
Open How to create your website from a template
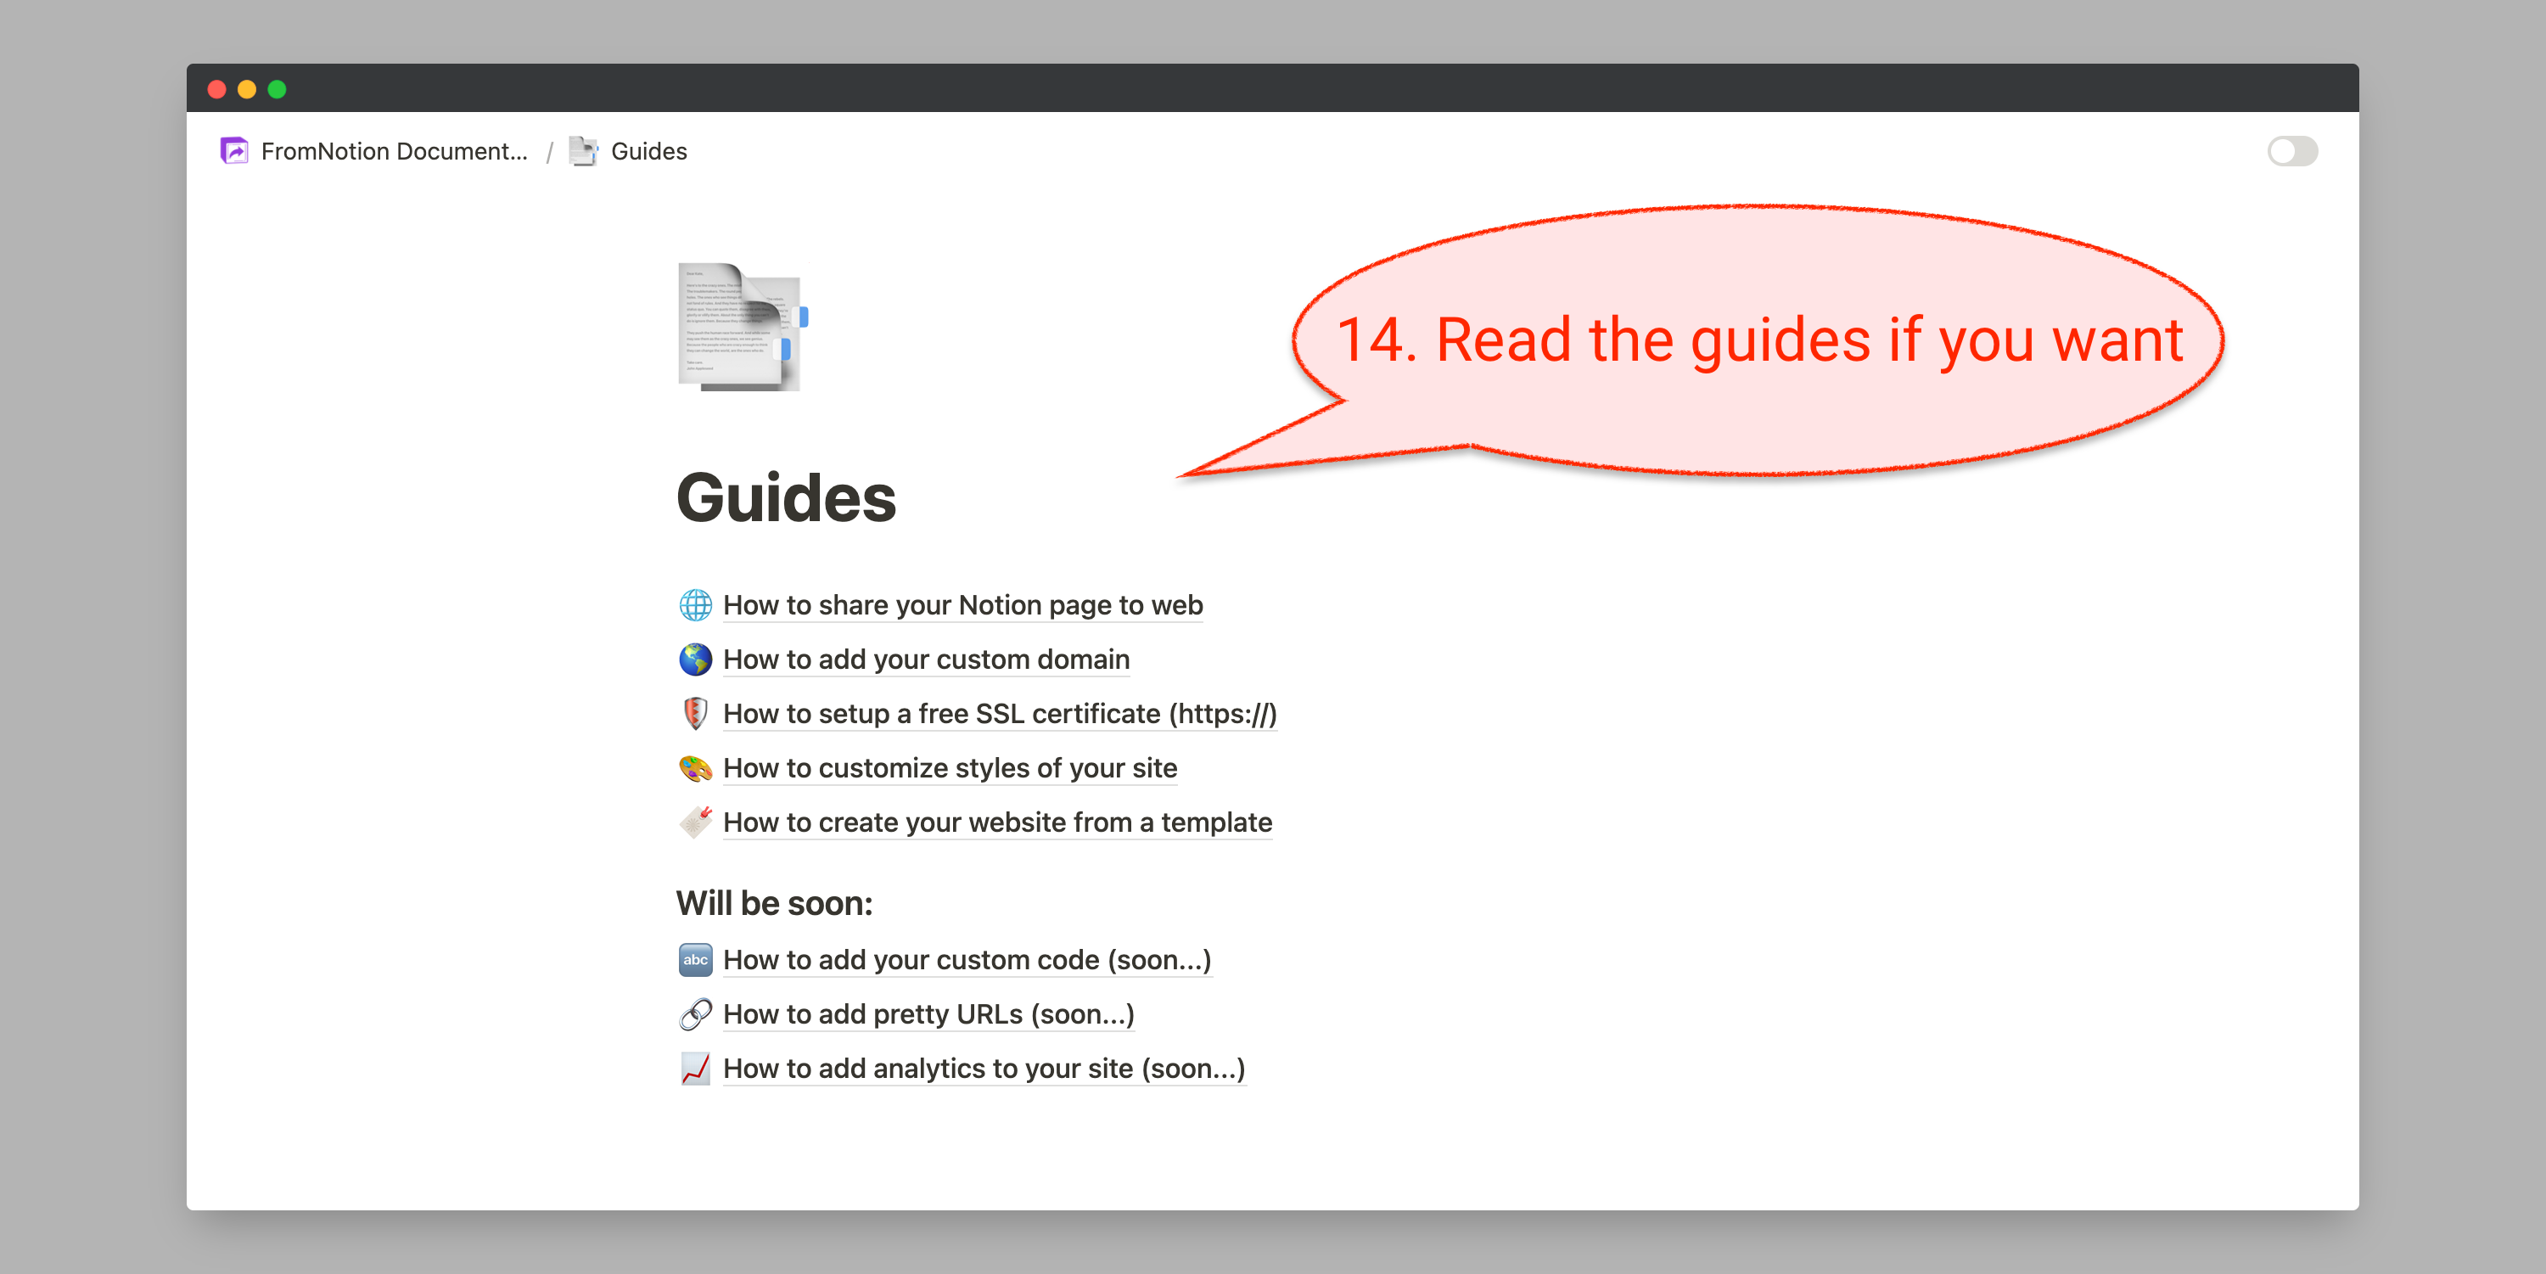(996, 822)
